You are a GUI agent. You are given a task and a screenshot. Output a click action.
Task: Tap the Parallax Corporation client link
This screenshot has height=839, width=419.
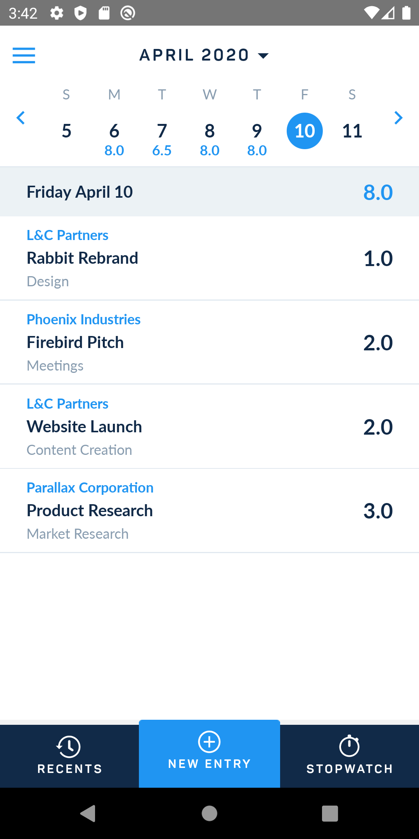pos(90,487)
